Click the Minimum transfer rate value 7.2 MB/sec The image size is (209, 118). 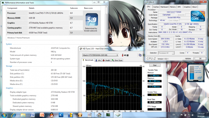pos(154,76)
